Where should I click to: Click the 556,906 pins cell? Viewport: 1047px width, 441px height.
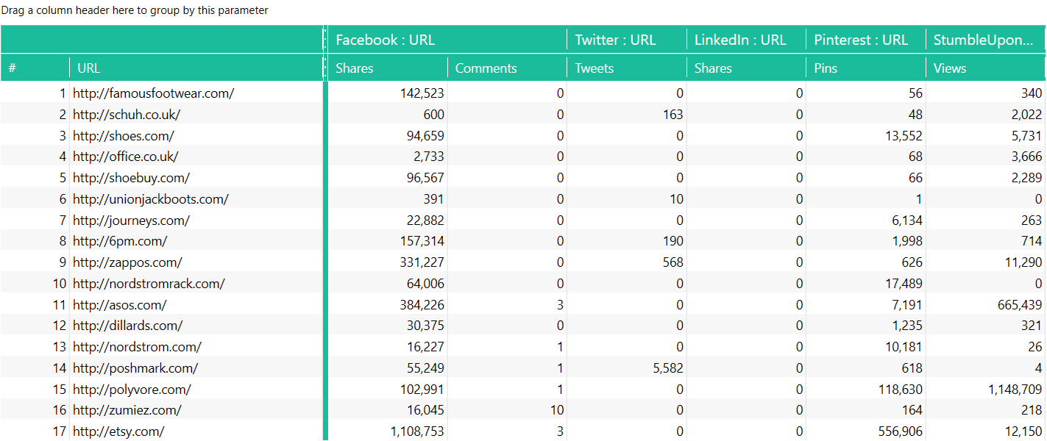pos(865,431)
